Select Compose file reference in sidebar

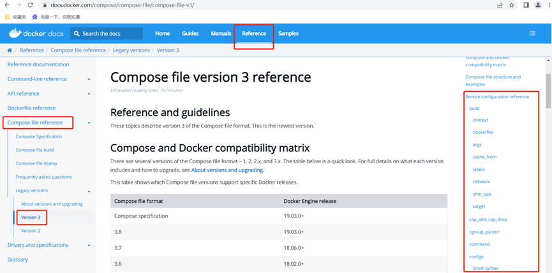pyautogui.click(x=35, y=122)
